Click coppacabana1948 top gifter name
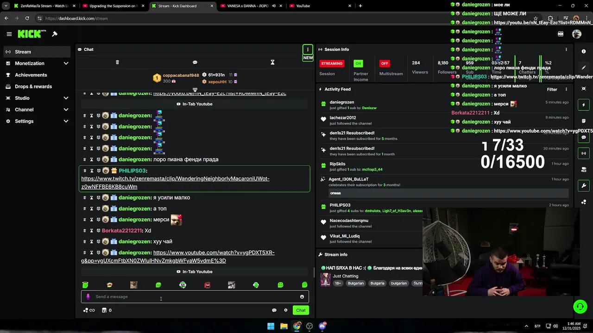593x333 pixels. (181, 75)
